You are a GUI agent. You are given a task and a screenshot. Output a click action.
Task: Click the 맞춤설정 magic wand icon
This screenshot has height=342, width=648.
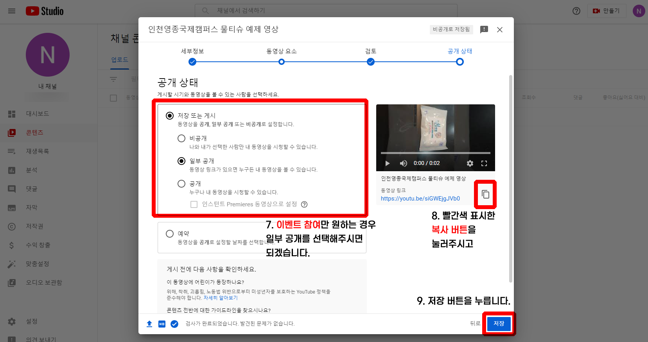point(12,264)
